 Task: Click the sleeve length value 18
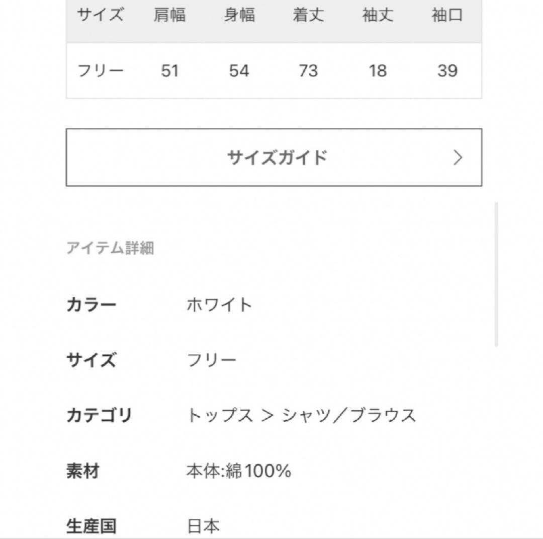(377, 70)
